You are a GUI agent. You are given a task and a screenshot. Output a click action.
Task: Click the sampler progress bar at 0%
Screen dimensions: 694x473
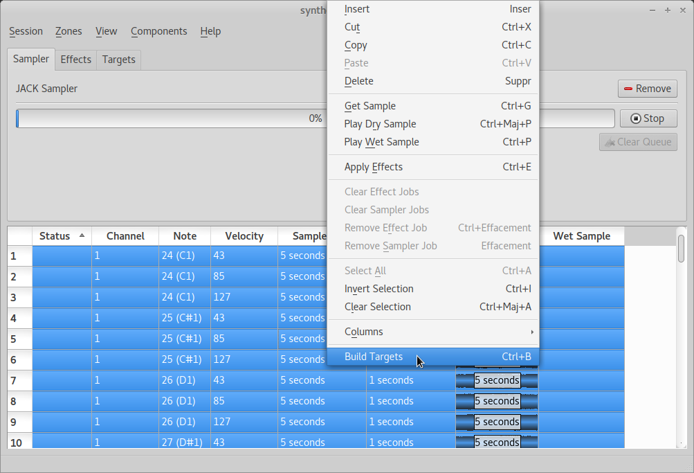pyautogui.click(x=315, y=118)
